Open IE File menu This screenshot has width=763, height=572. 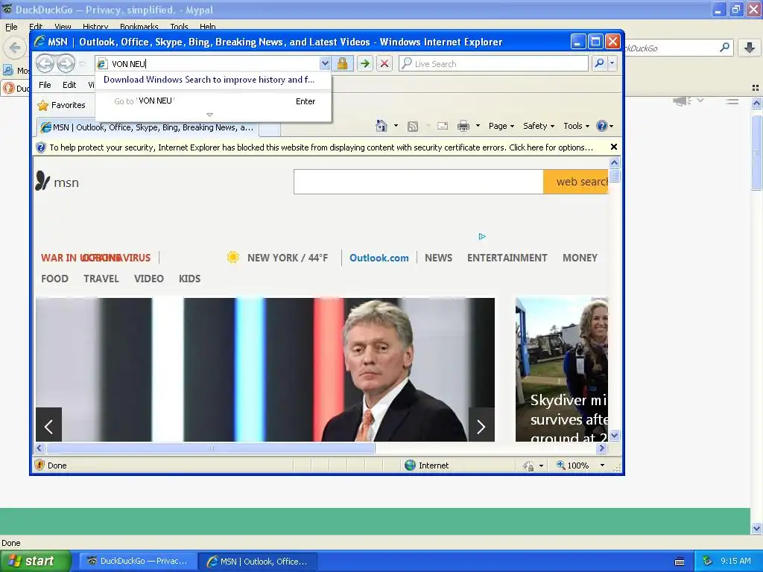(x=45, y=85)
